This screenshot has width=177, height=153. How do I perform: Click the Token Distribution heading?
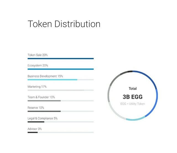(64, 24)
